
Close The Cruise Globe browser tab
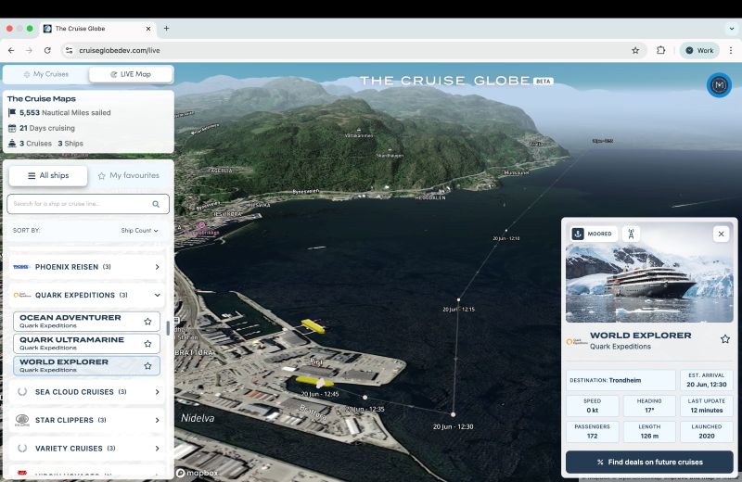pos(148,29)
